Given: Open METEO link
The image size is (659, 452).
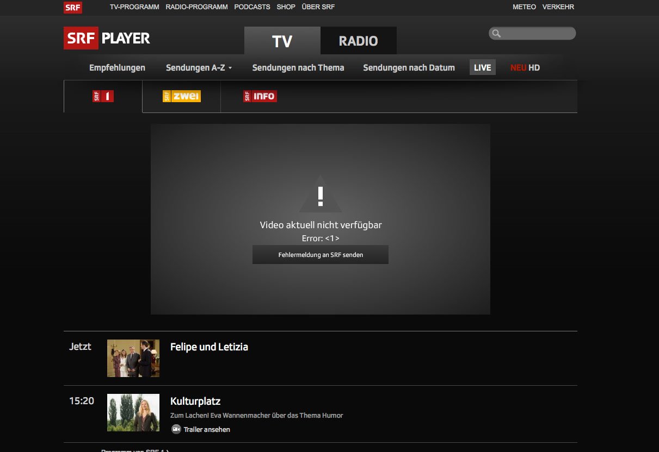Looking at the screenshot, I should click(524, 7).
